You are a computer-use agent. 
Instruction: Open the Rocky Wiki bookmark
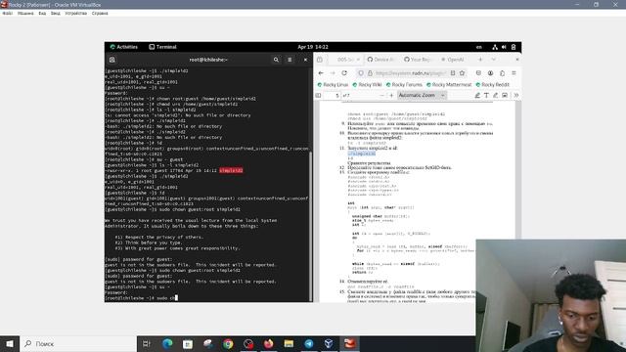tap(368, 85)
